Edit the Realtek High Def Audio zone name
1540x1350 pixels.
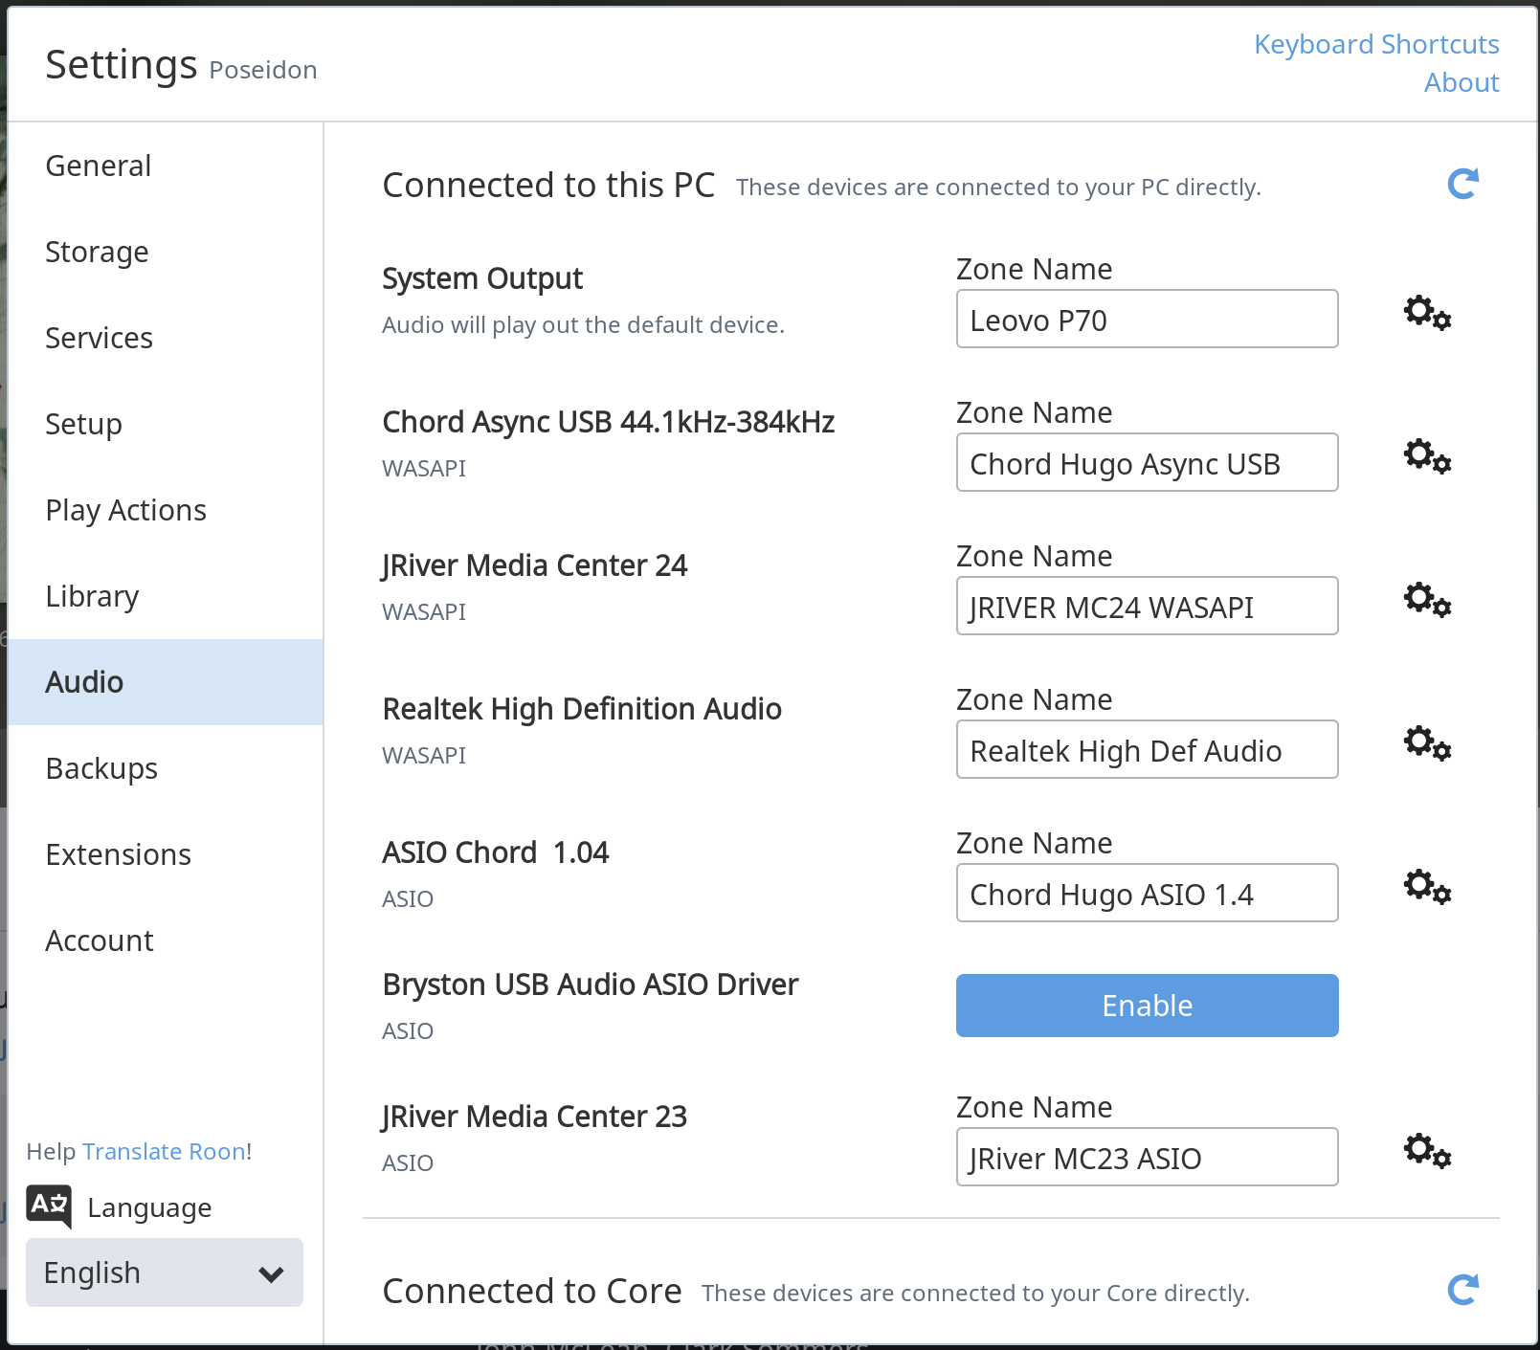[x=1147, y=749]
